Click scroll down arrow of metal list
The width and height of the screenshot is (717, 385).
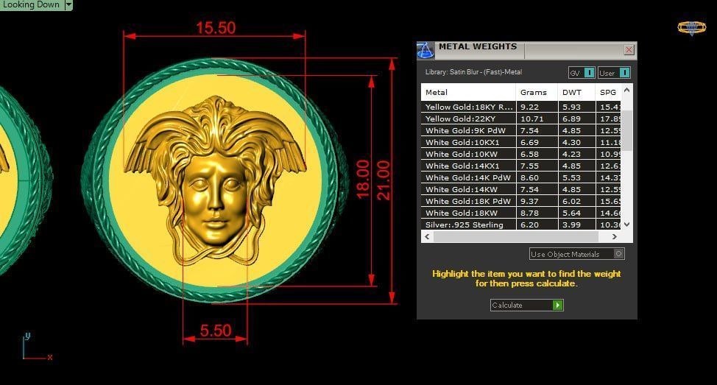(627, 225)
